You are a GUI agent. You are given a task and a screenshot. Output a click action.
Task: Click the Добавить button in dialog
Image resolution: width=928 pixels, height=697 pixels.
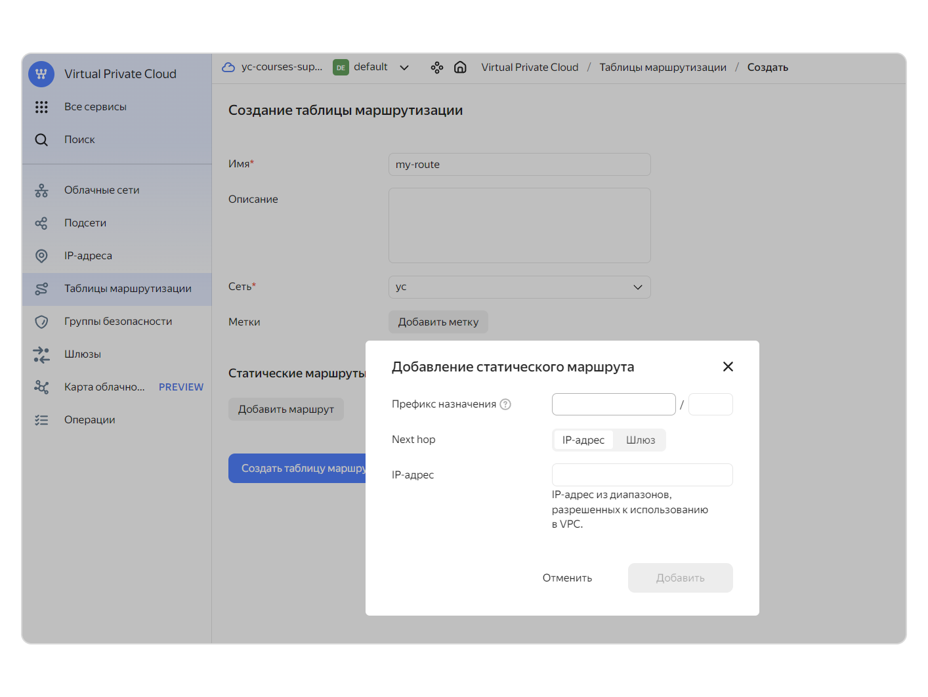coord(681,578)
